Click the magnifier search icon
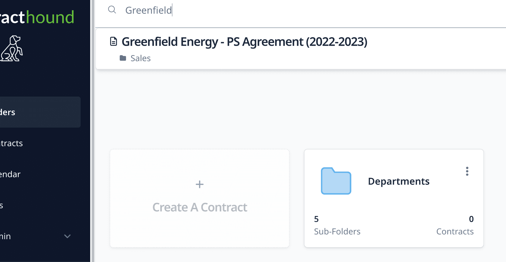Image resolution: width=506 pixels, height=262 pixels. click(x=112, y=10)
